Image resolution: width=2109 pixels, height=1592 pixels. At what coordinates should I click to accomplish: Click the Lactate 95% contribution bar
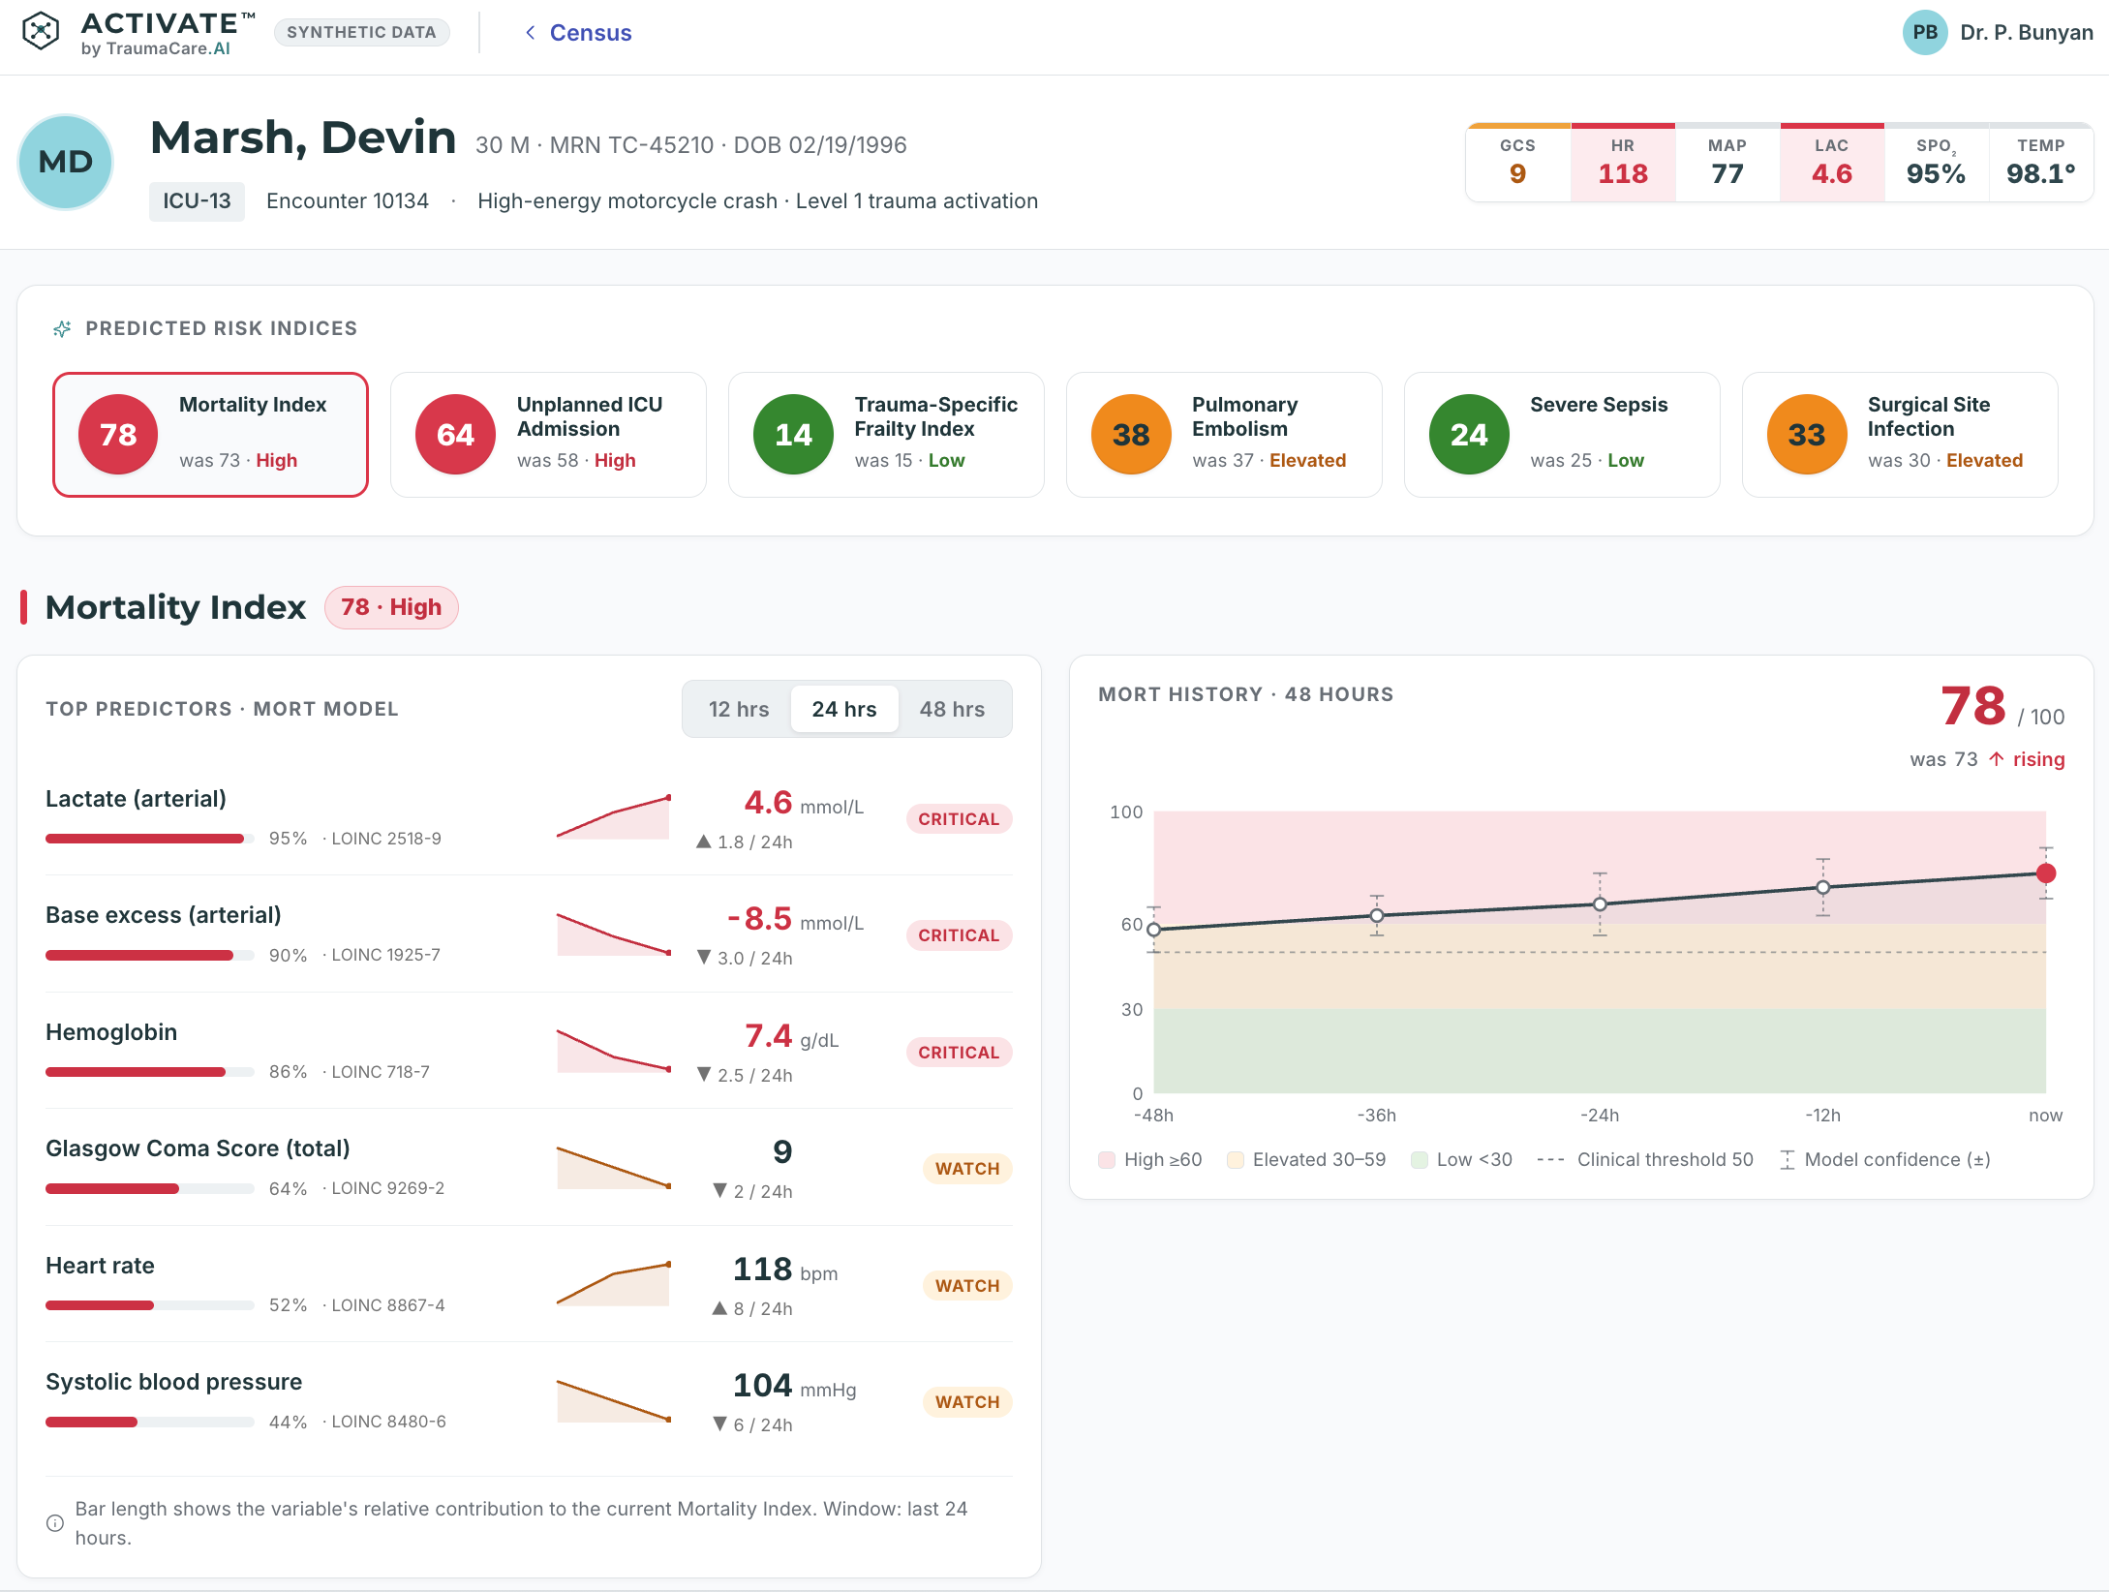[x=150, y=839]
